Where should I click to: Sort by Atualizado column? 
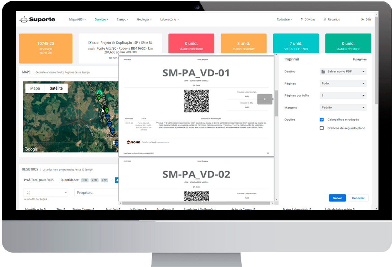(166, 209)
